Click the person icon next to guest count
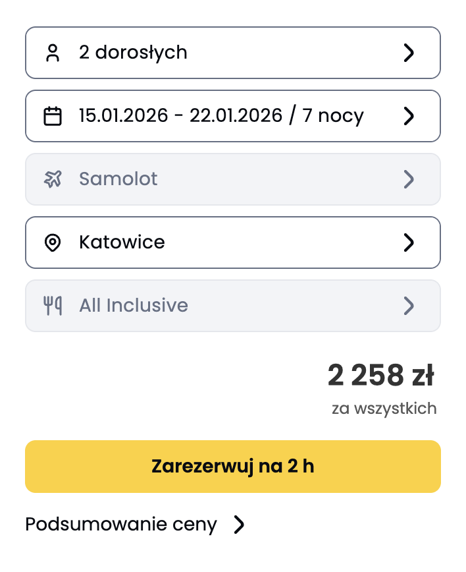This screenshot has width=466, height=572. 54,52
